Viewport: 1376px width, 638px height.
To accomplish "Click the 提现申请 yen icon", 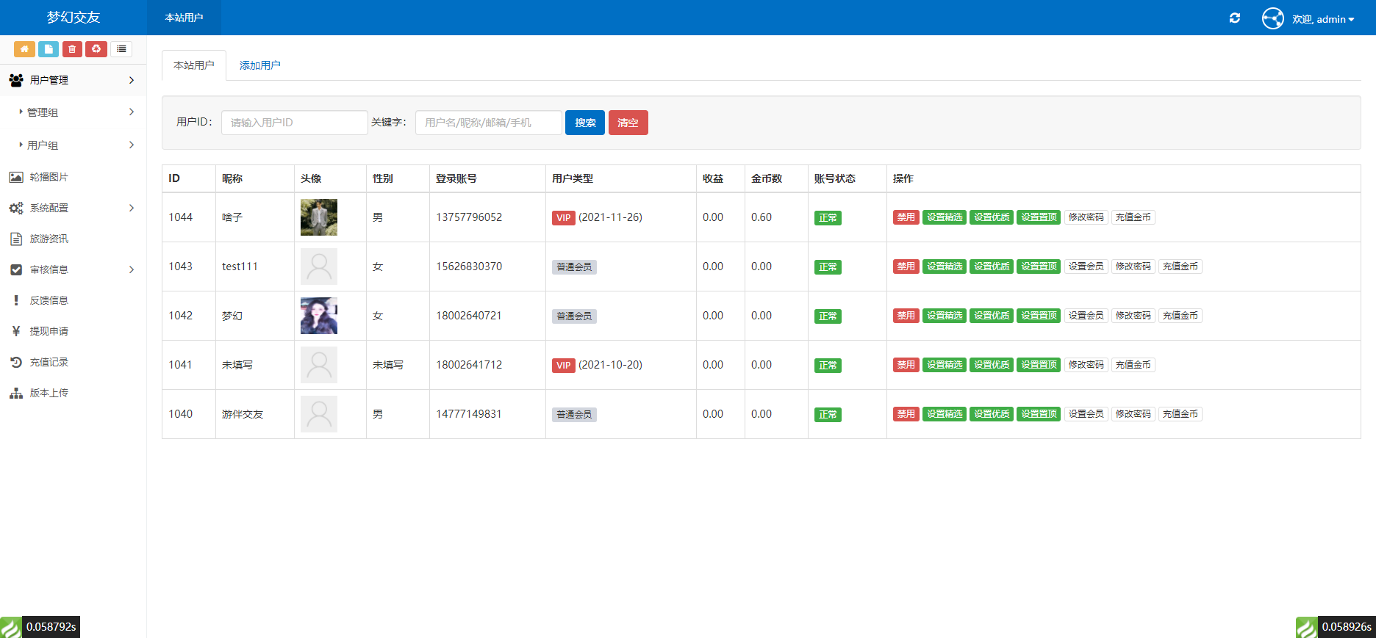I will [x=16, y=331].
